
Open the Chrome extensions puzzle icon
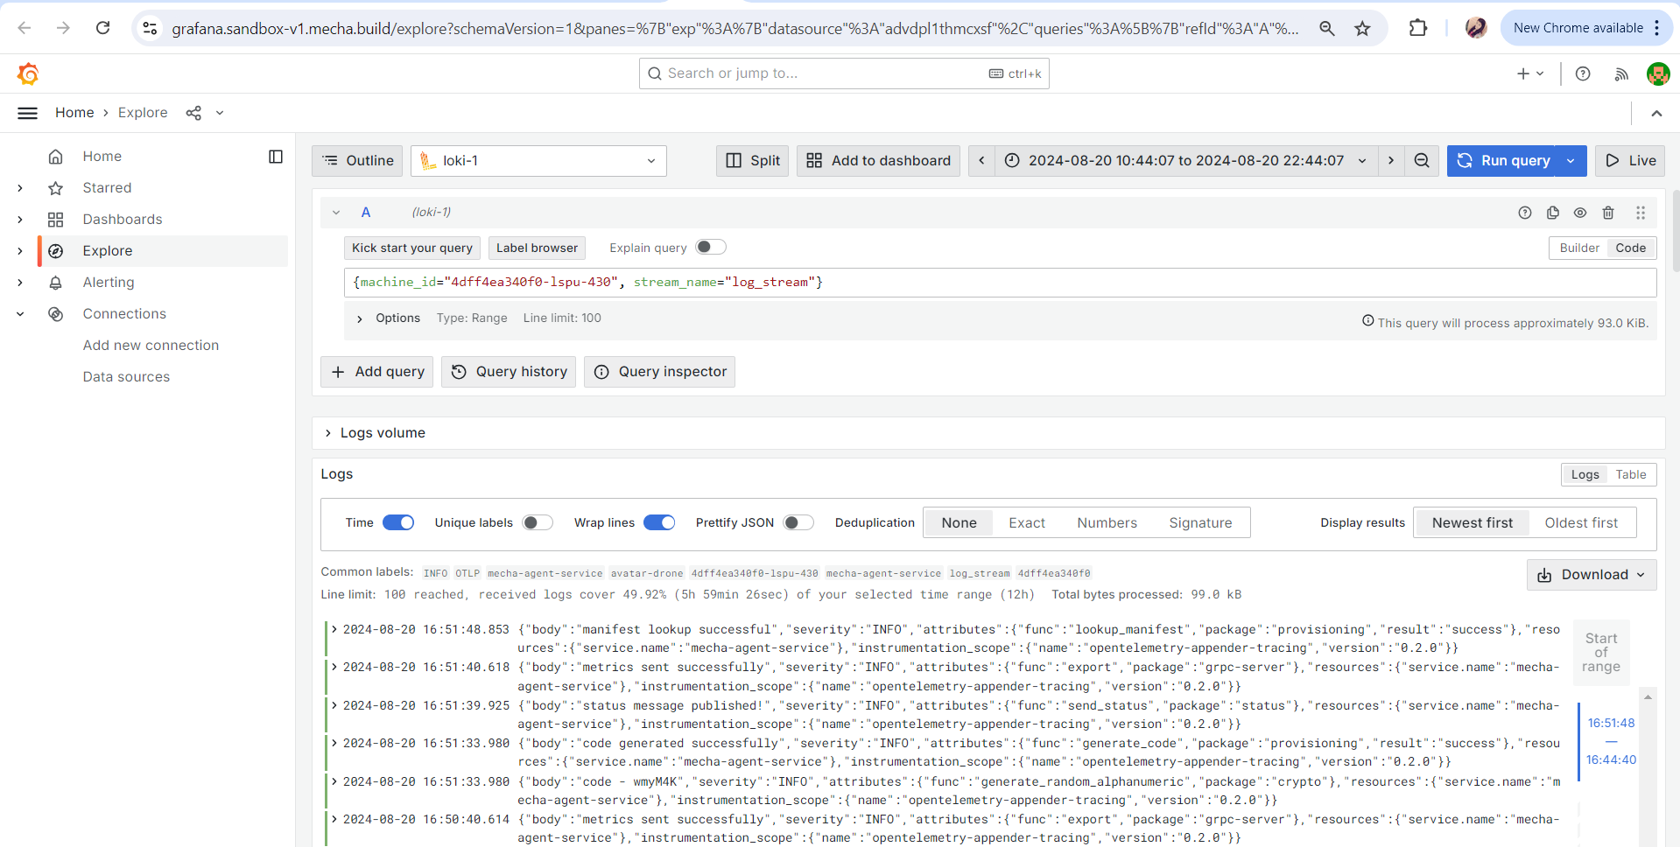click(1417, 28)
